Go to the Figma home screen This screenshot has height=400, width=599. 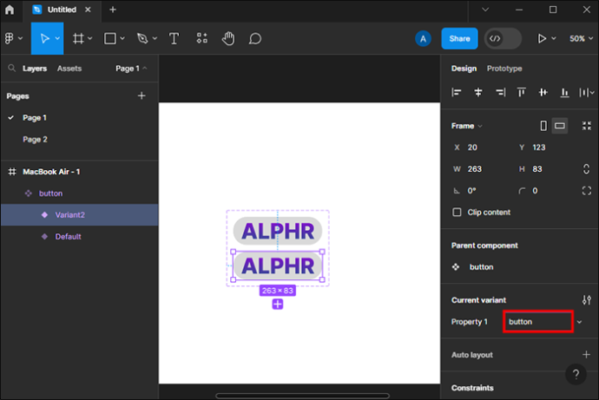[x=10, y=10]
